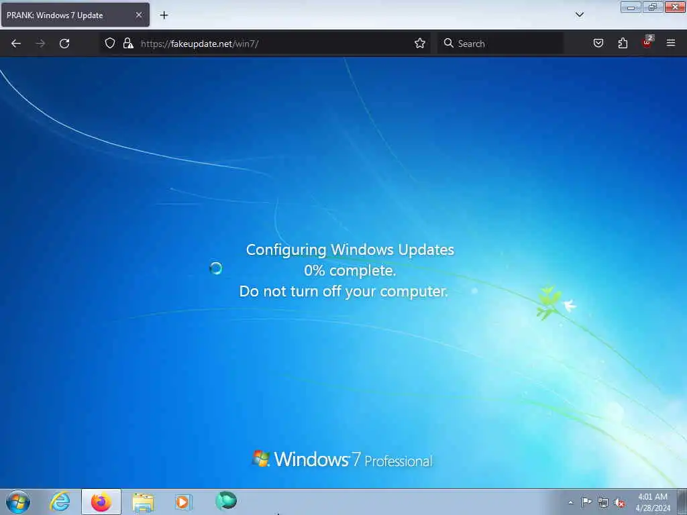Open the network status tray icon
The image size is (687, 515).
click(x=603, y=503)
